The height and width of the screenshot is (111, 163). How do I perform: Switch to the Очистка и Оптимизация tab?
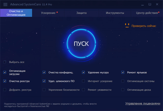click(x=16, y=13)
